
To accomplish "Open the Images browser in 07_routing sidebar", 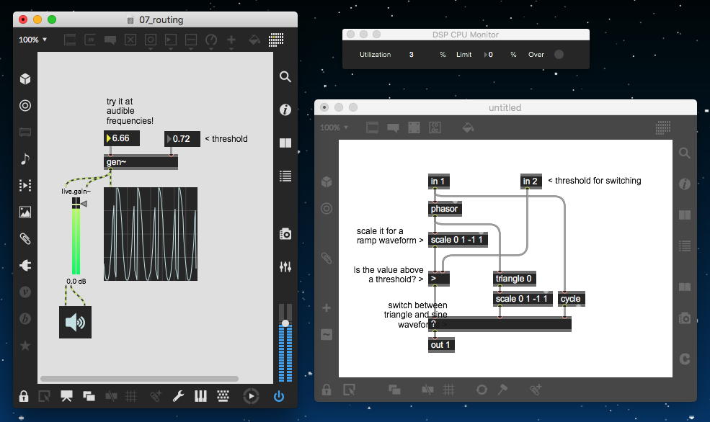I will coord(25,212).
